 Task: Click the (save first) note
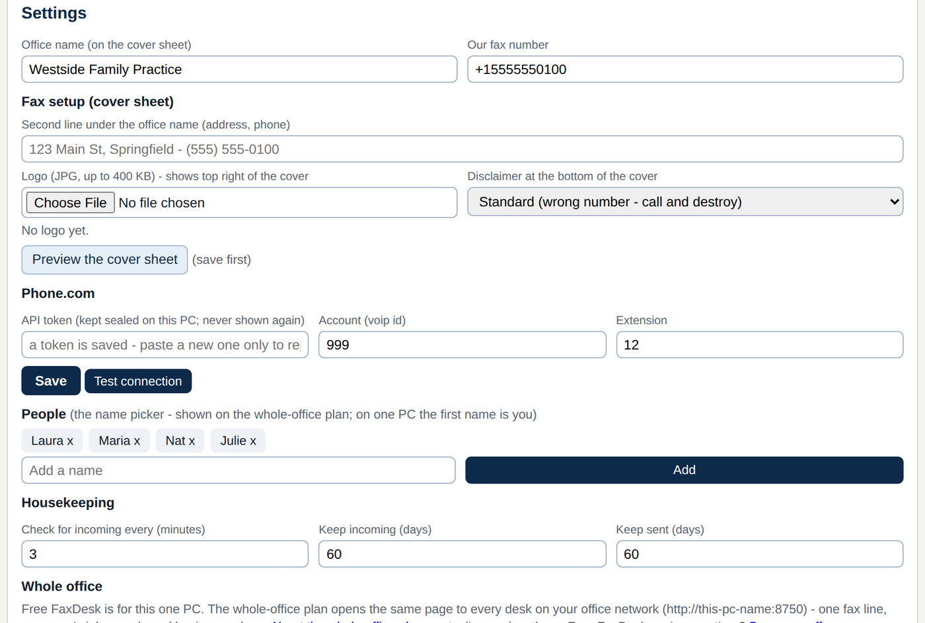pos(221,260)
